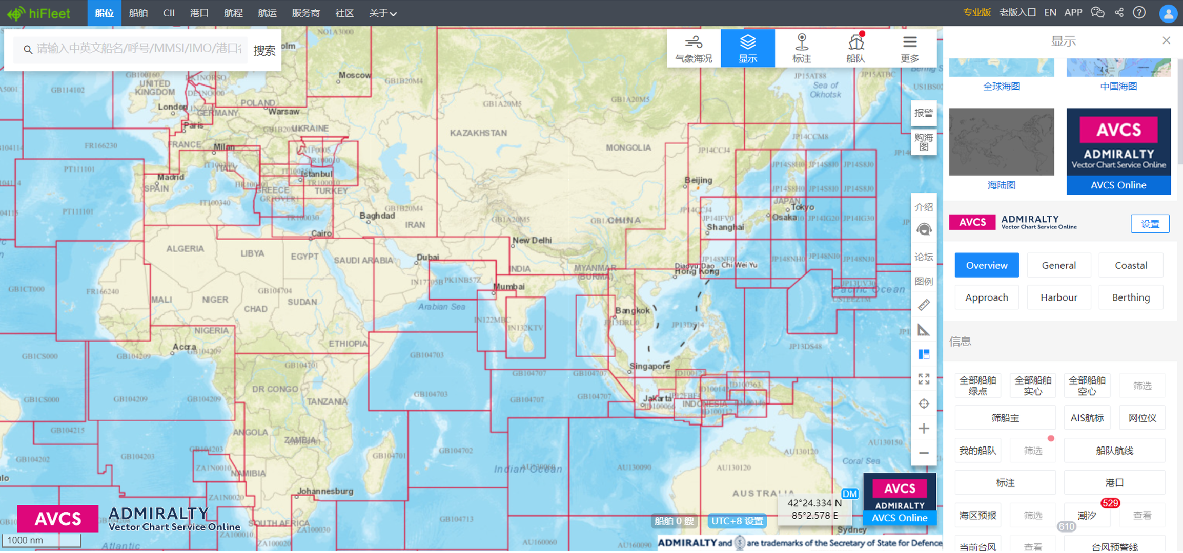Select the Harbour chart band
1183x553 pixels.
1059,297
